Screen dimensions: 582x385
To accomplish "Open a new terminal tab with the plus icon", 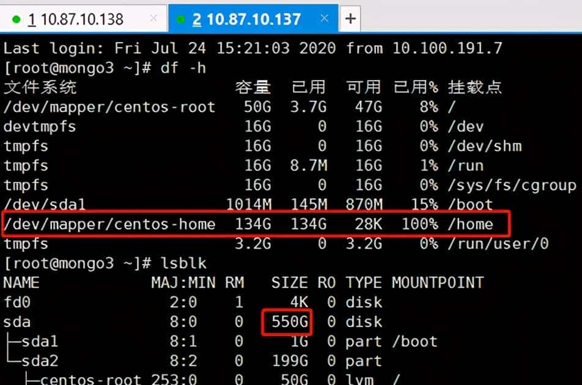I will (350, 18).
